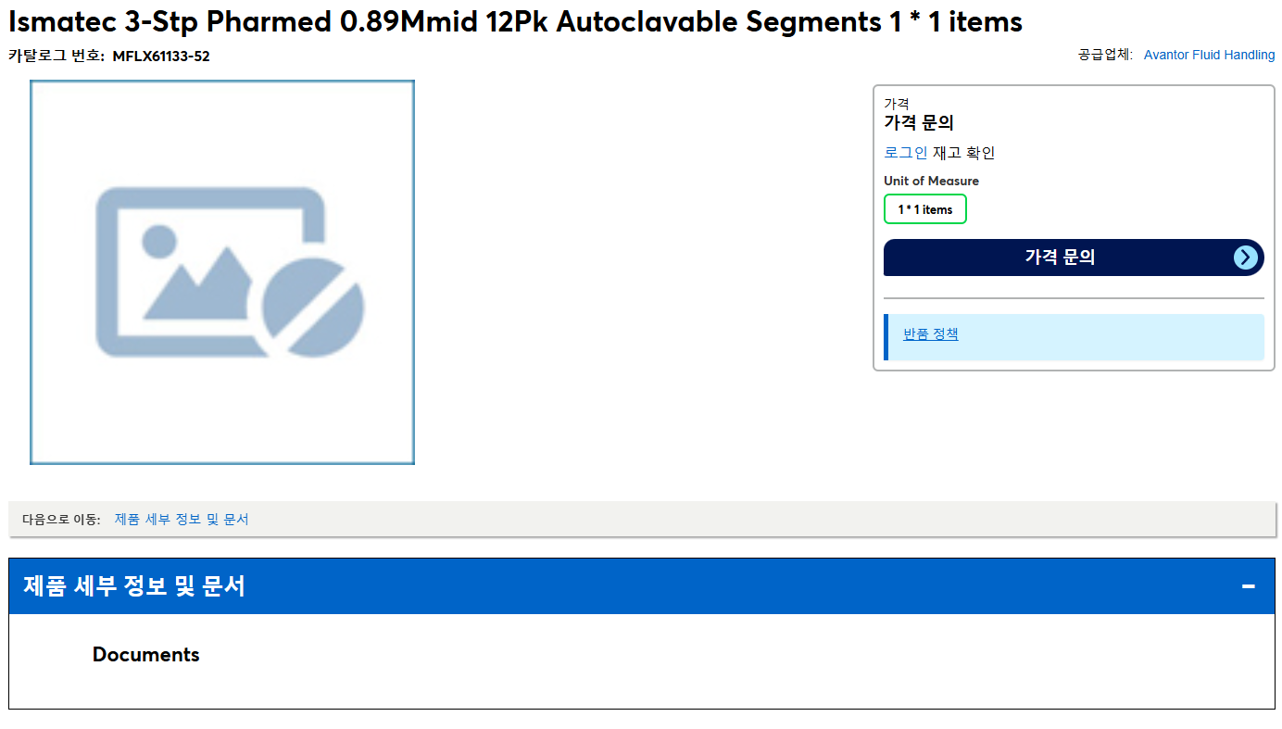Open the 반품 정책 link
Image resolution: width=1282 pixels, height=729 pixels.
[931, 334]
